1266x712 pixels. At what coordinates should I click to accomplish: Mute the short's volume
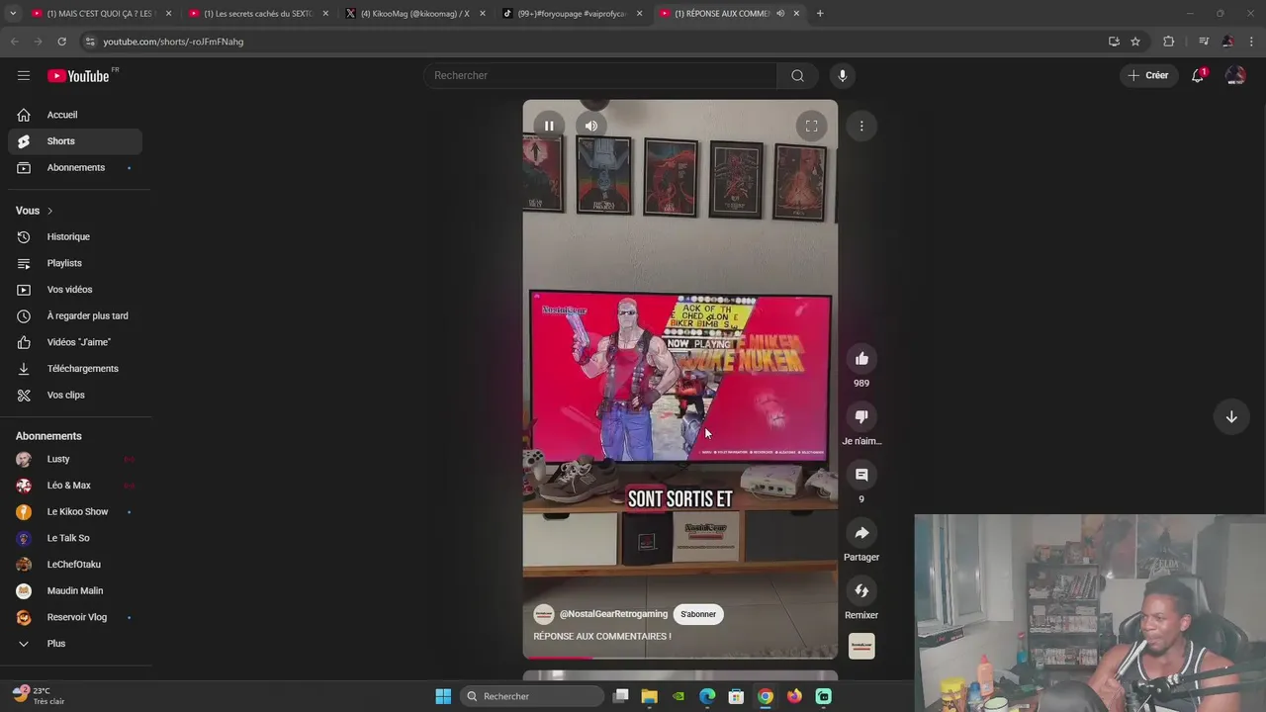(591, 126)
